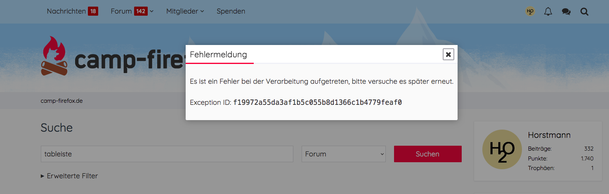Viewport: 609px width, 194px height.
Task: Open the Forum navigation menu
Action: point(121,11)
